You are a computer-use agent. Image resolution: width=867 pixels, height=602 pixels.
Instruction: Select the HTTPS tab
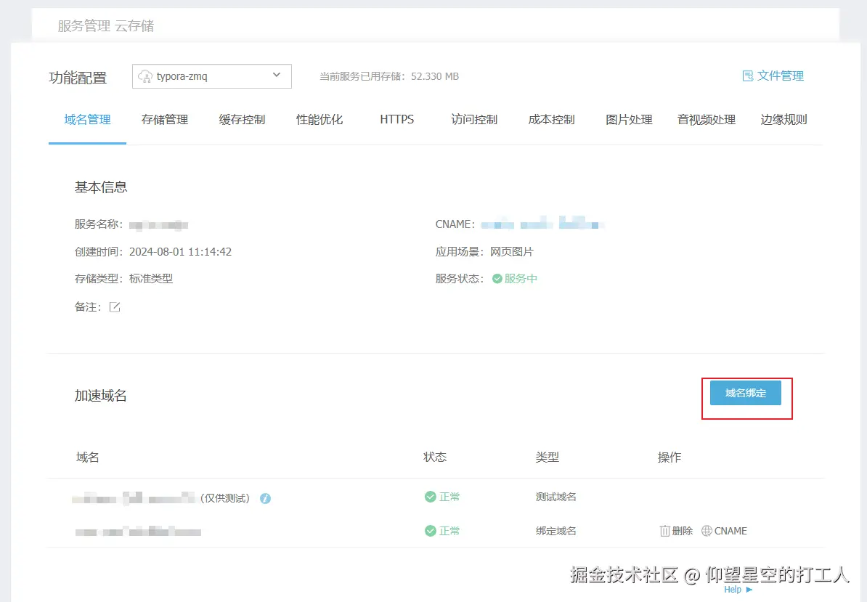(397, 119)
